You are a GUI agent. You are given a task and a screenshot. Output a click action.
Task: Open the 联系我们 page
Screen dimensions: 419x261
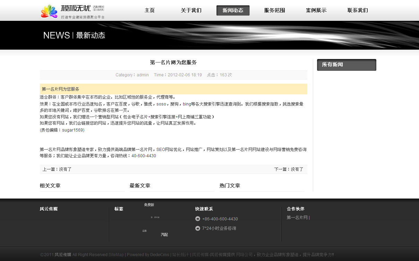358,10
